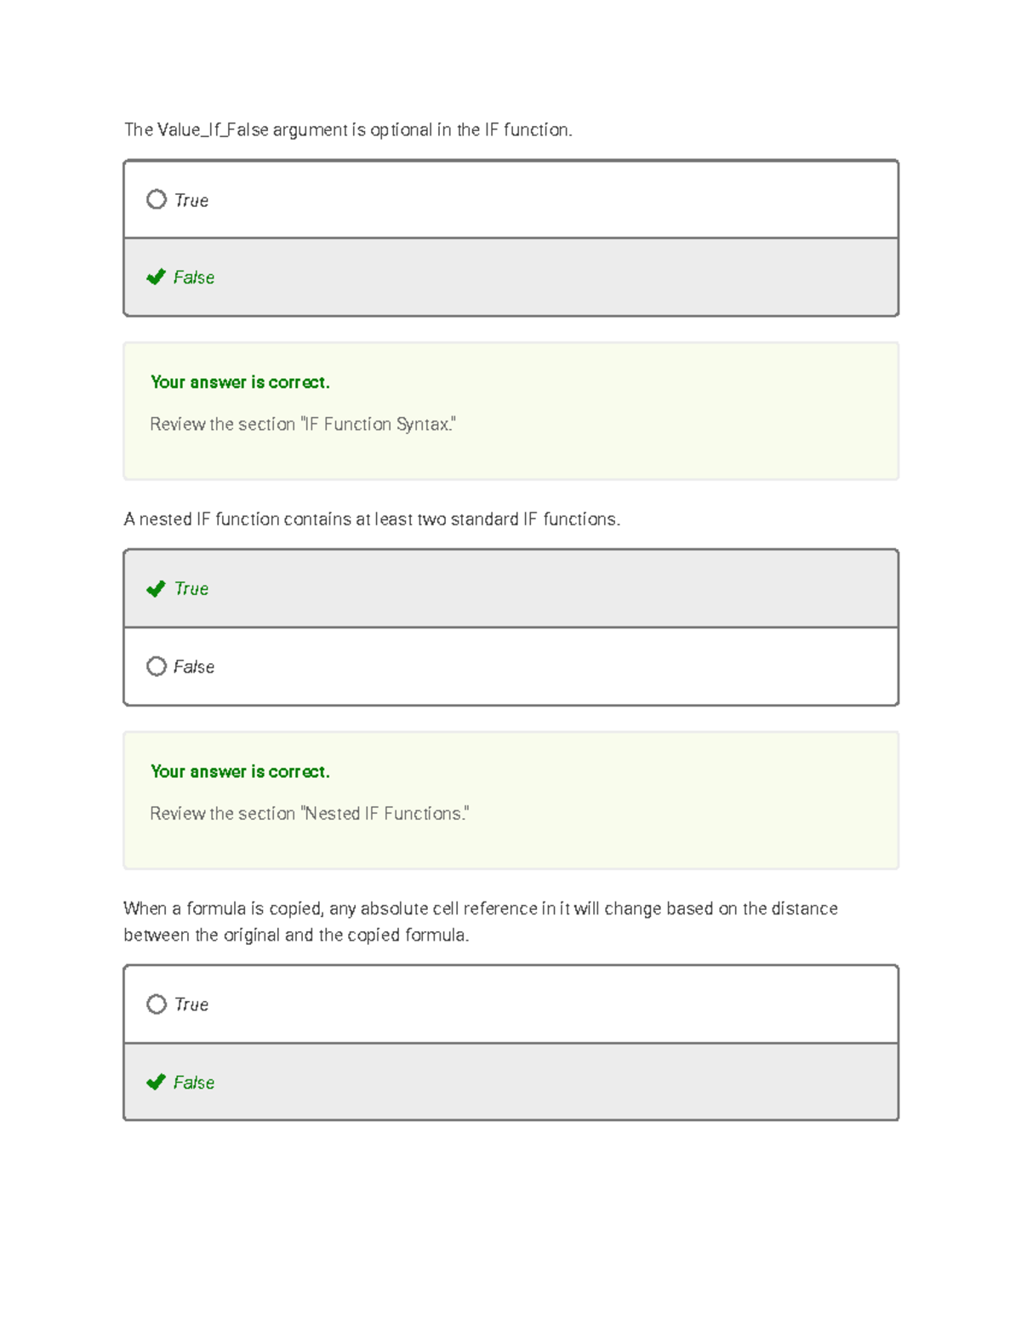Click the check icon for the Value_If_False question
The height and width of the screenshot is (1322, 1021).
point(156,276)
